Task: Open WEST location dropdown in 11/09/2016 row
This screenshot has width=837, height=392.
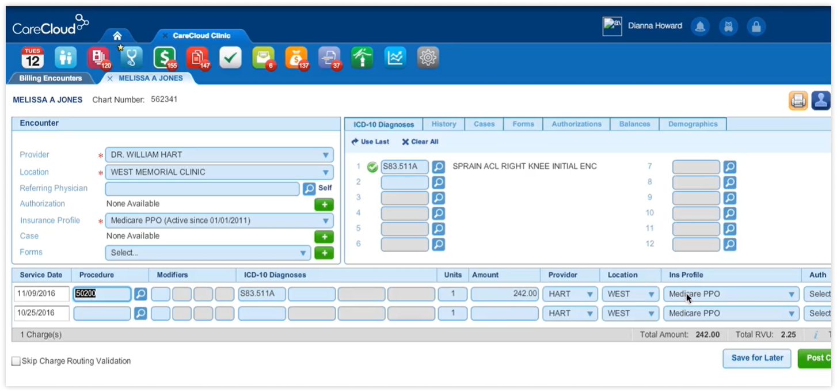Action: (x=631, y=294)
